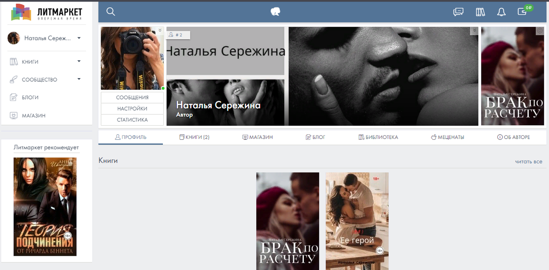Click the profile photo with camera
The width and height of the screenshot is (549, 270).
(x=132, y=58)
